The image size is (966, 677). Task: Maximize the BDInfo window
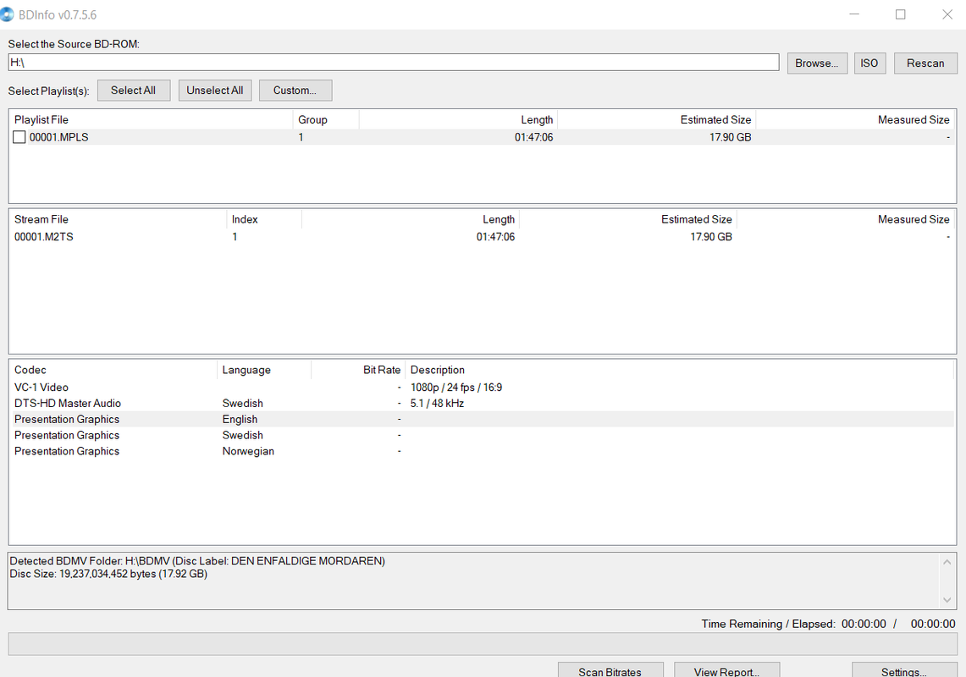(x=900, y=14)
